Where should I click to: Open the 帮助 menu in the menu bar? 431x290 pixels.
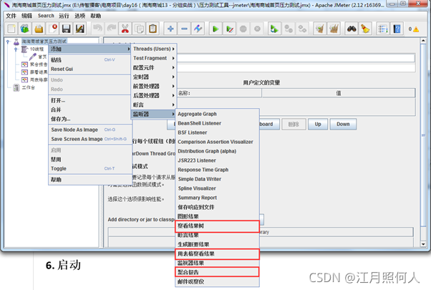click(95, 16)
